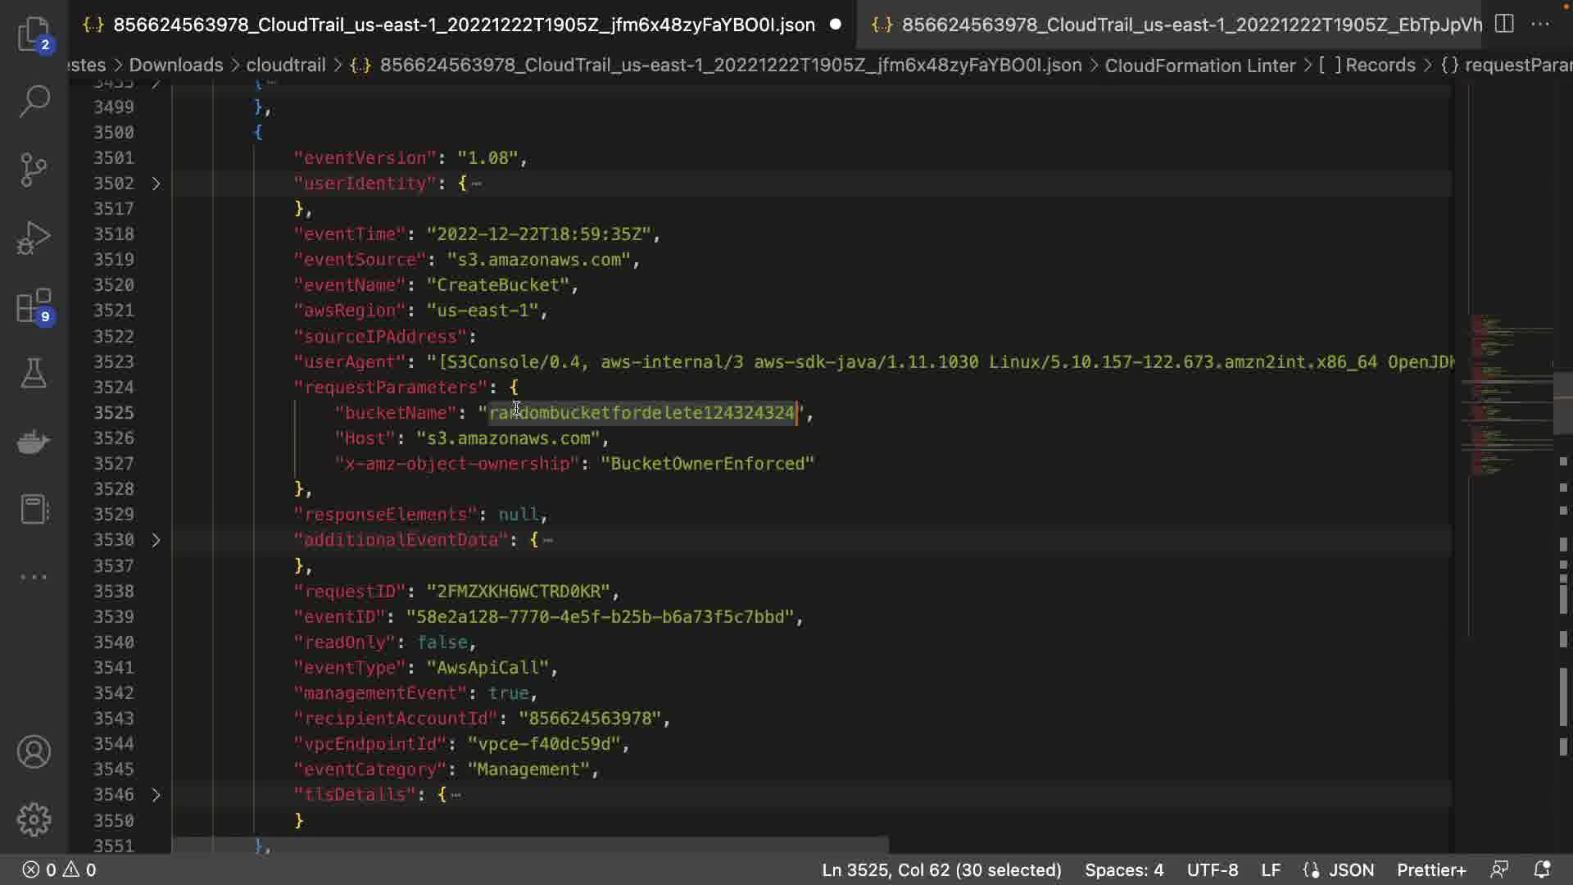
Task: Expand the folded additionalEventData block
Action: click(156, 540)
